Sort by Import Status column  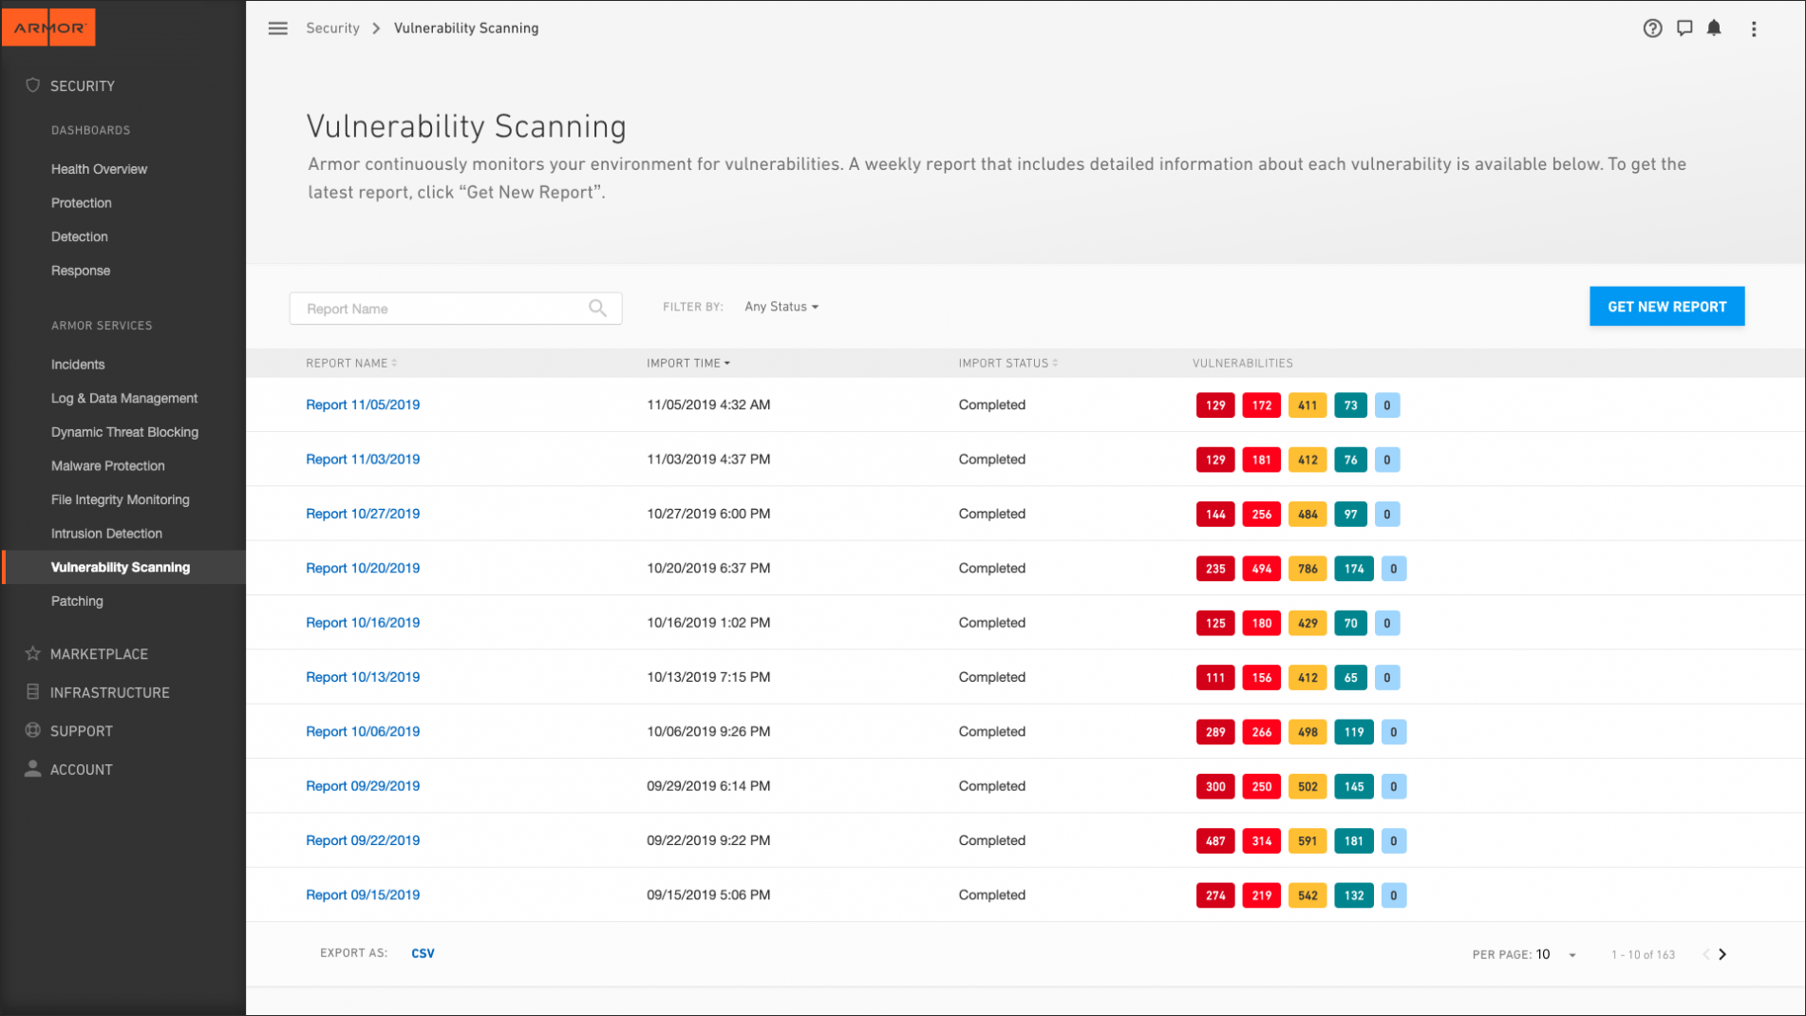[1008, 363]
